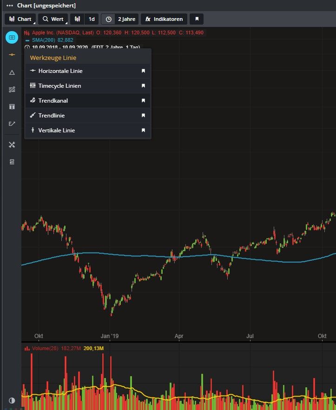336x410 pixels.
Task: Click the 1d interval button
Action: 92,19
